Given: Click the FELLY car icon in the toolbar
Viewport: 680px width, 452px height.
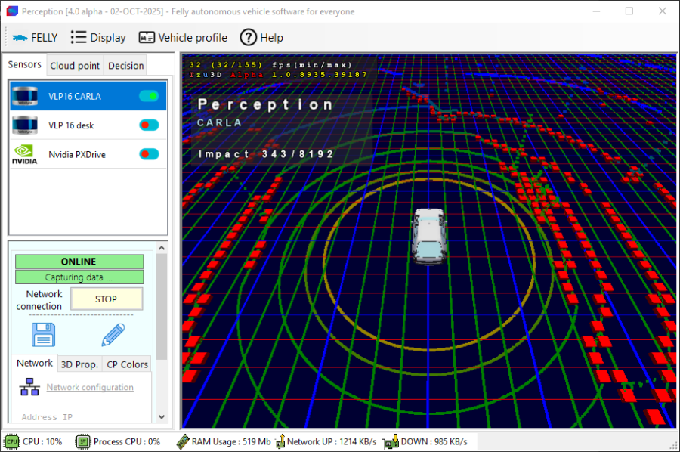Looking at the screenshot, I should [x=20, y=38].
